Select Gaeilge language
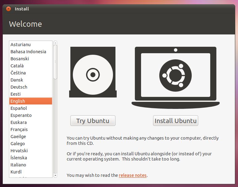This screenshot has width=238, height=187. (31, 137)
